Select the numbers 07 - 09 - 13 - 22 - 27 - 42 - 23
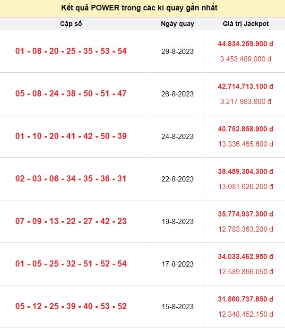The width and height of the screenshot is (285, 328). point(71,221)
